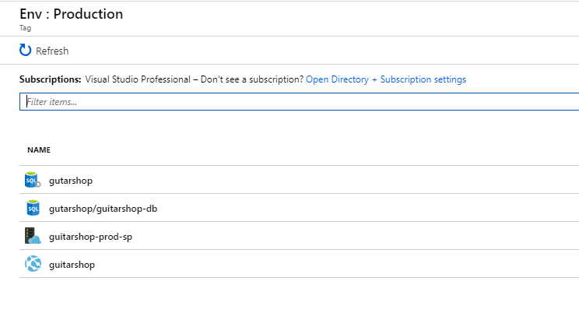The width and height of the screenshot is (579, 327).
Task: Open the guitarshop-prod-sp resource
Action: pyautogui.click(x=90, y=237)
